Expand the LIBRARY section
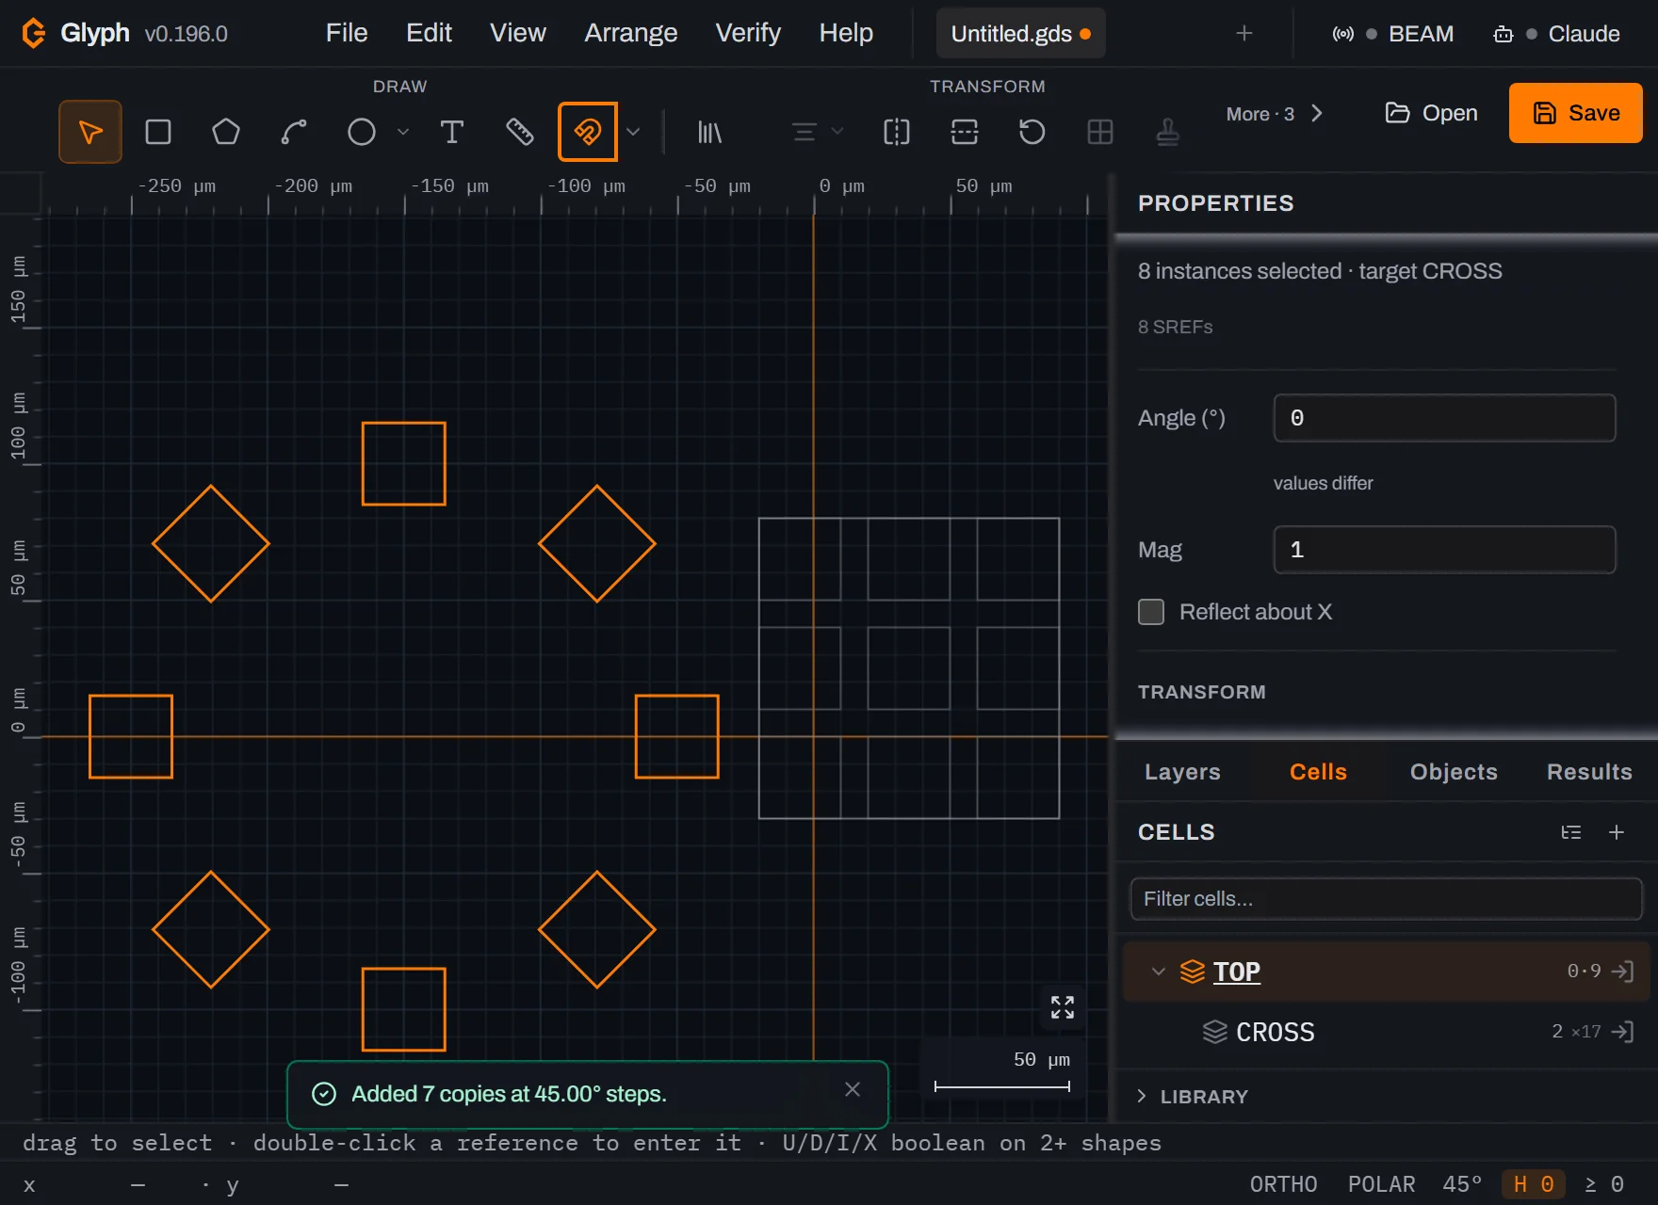 (1193, 1097)
